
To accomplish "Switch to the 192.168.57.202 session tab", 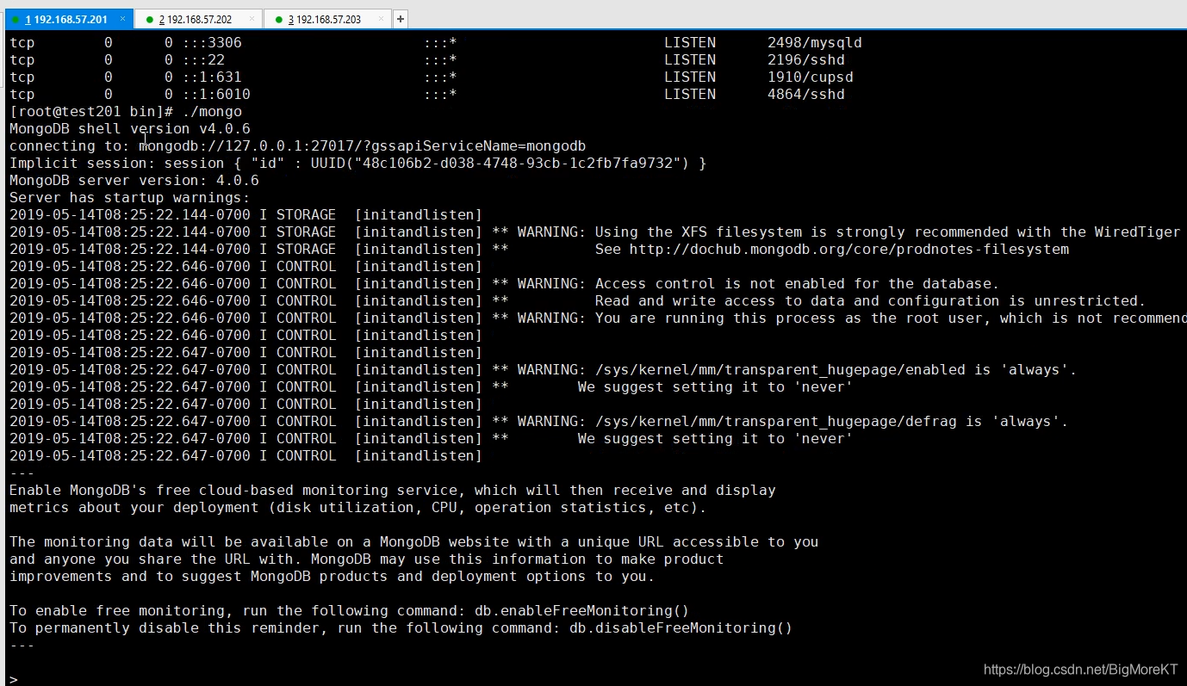I will tap(197, 19).
